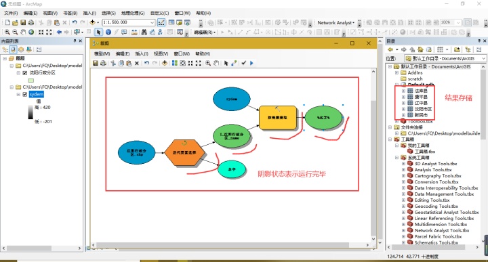Click the sydem black-to-white color ramp
This screenshot has height=262, width=488.
30,112
